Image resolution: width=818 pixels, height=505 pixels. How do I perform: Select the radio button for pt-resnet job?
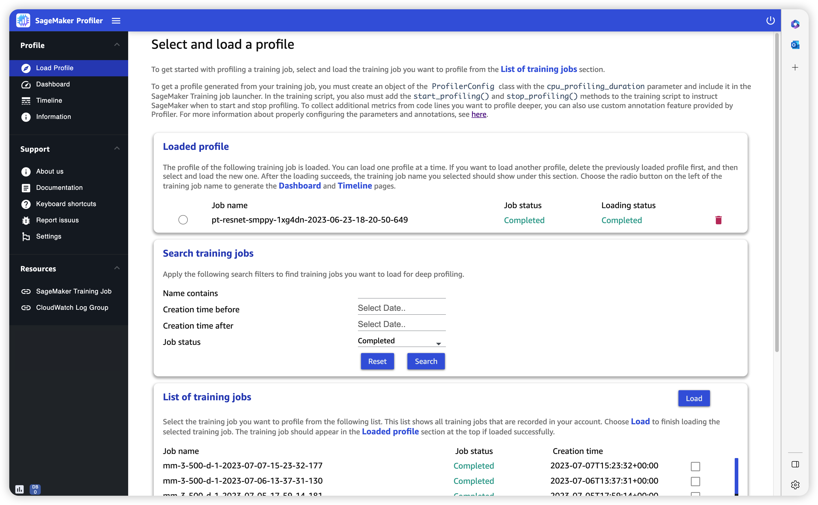click(x=182, y=220)
